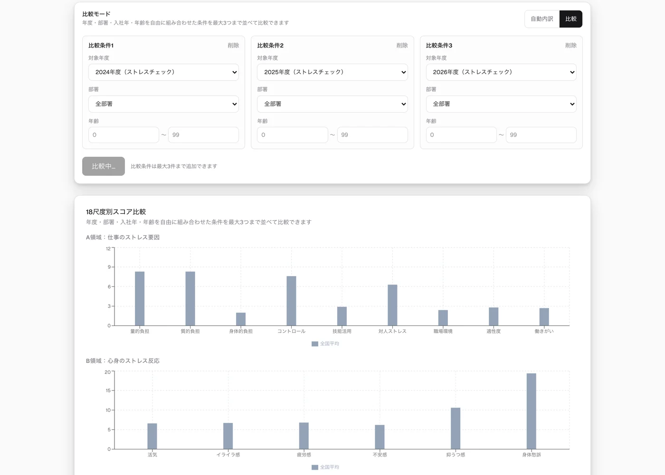Click the 比較中... button

point(104,166)
